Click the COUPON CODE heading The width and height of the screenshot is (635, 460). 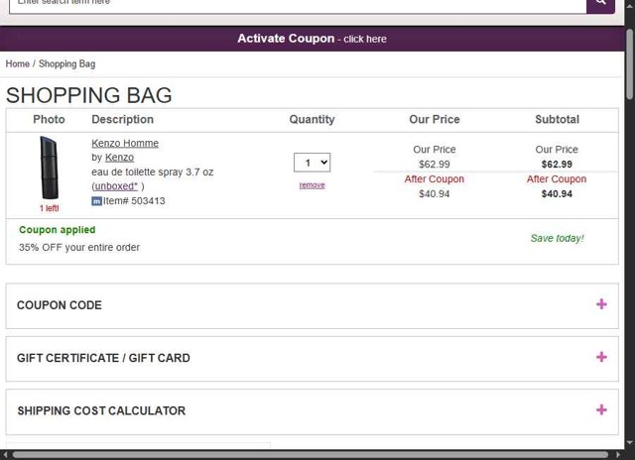60,305
